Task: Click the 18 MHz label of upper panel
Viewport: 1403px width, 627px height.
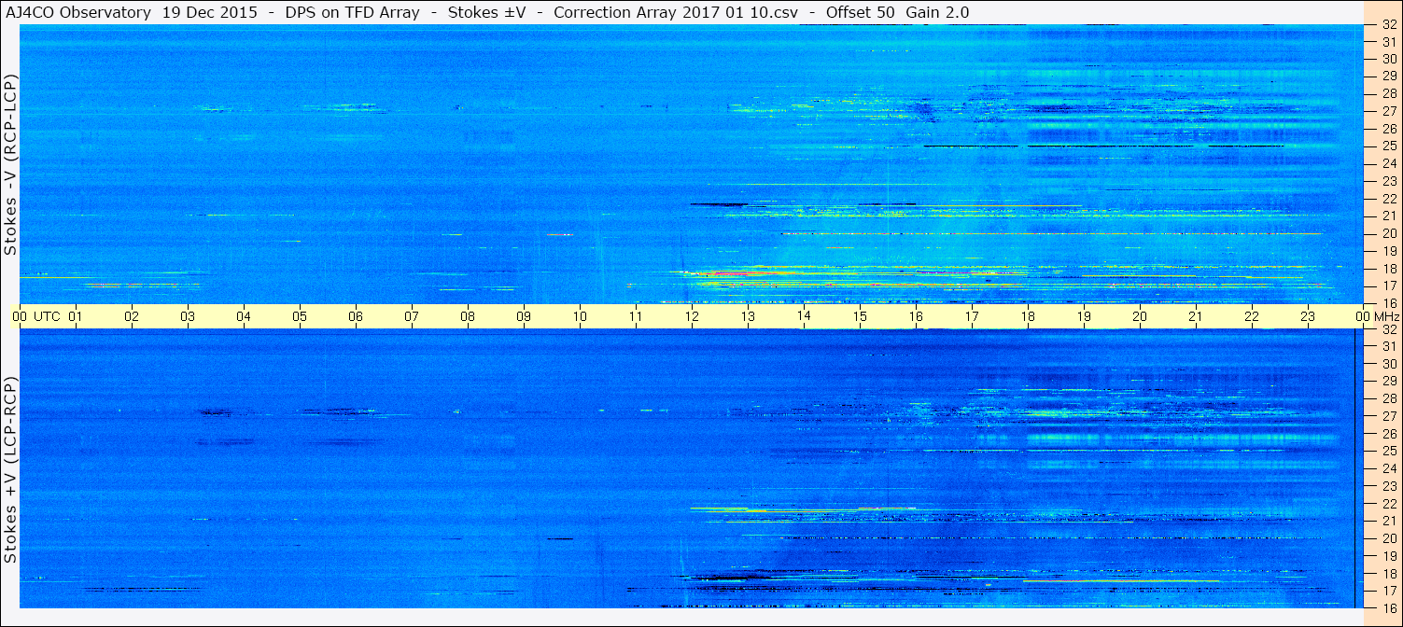Action: [1388, 268]
